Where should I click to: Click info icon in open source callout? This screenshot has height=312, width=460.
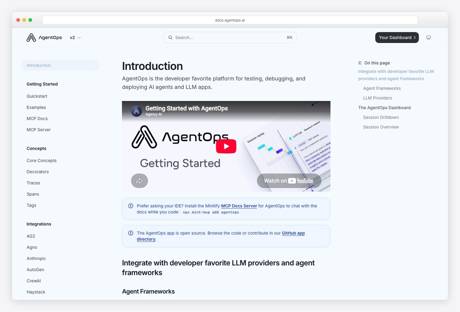click(x=131, y=233)
